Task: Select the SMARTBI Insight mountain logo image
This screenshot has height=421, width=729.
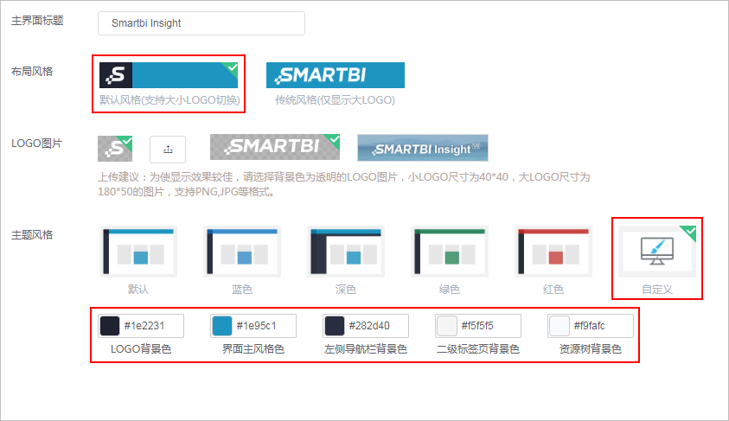Action: pos(423,148)
